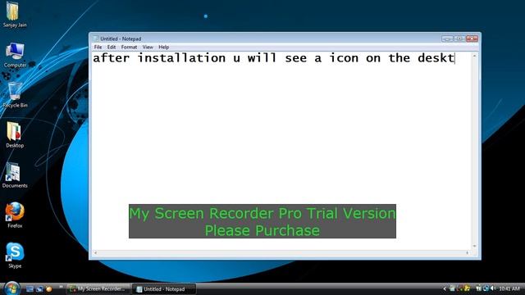Open Notepad Help menu
Viewport: 525px width, 295px height.
click(x=164, y=48)
